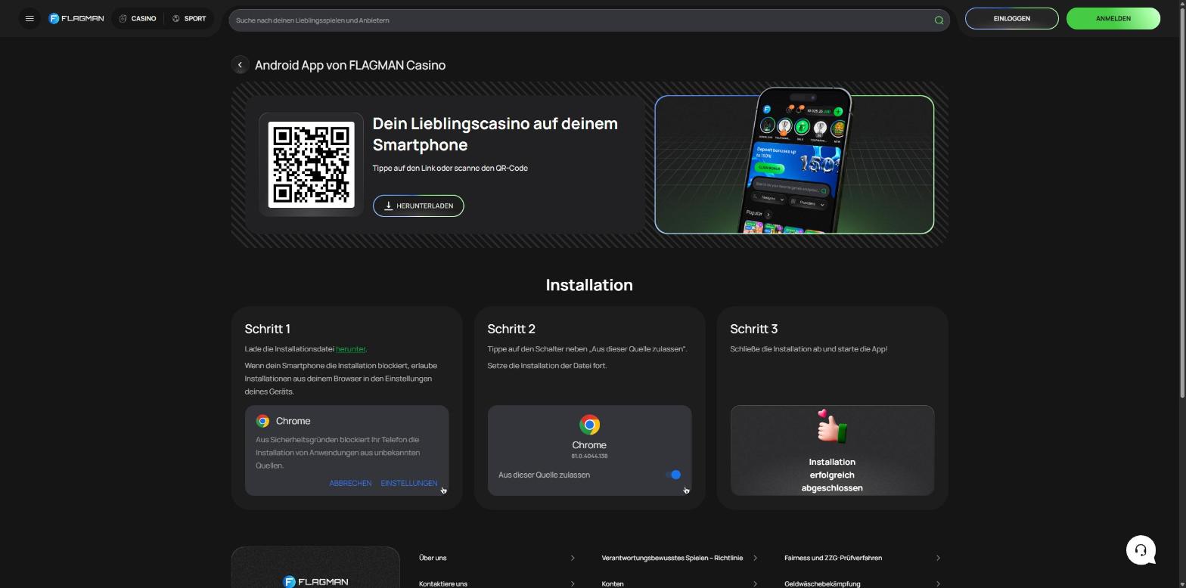Expand the 'Kontaktiere uns' entry
Image resolution: width=1186 pixels, height=588 pixels.
coord(497,583)
